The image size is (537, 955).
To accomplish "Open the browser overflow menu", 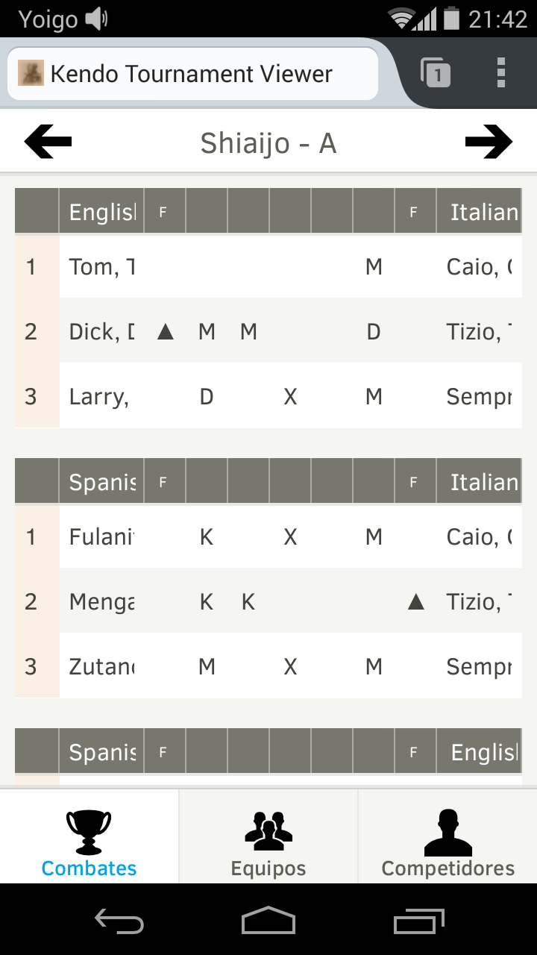I will point(501,73).
